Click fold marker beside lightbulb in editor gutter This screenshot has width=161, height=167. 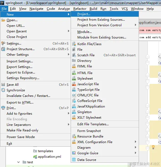[x=147, y=148]
